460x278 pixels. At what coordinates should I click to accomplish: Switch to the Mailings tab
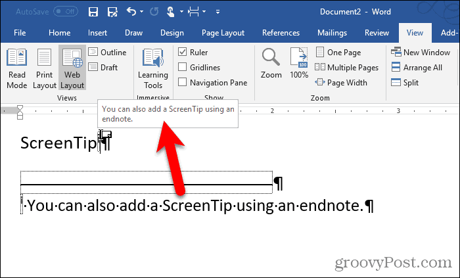click(332, 33)
